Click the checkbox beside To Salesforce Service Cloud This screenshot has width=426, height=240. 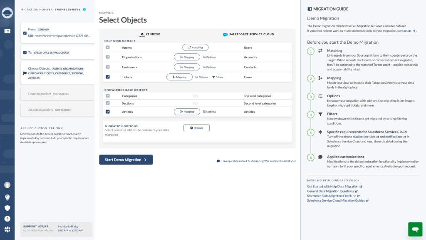pyautogui.click(x=25, y=52)
